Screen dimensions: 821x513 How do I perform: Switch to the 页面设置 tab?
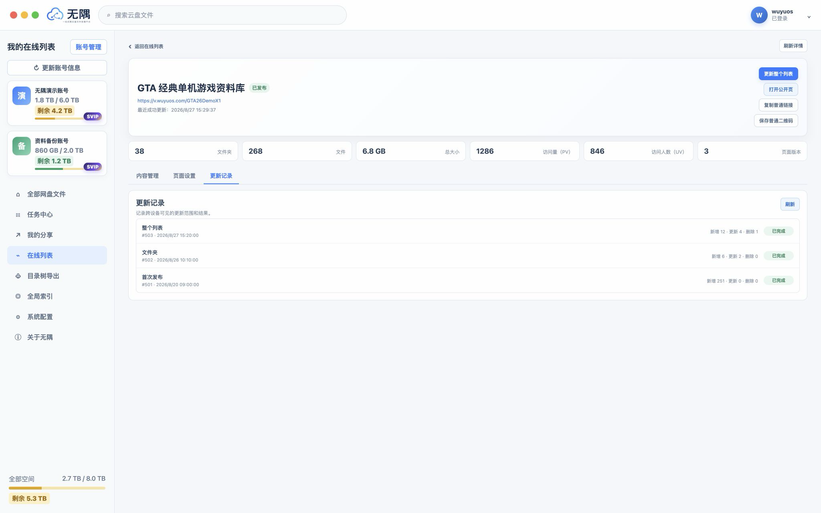184,176
